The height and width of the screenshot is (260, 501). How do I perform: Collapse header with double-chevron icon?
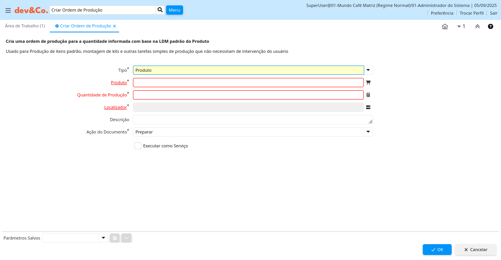[477, 26]
